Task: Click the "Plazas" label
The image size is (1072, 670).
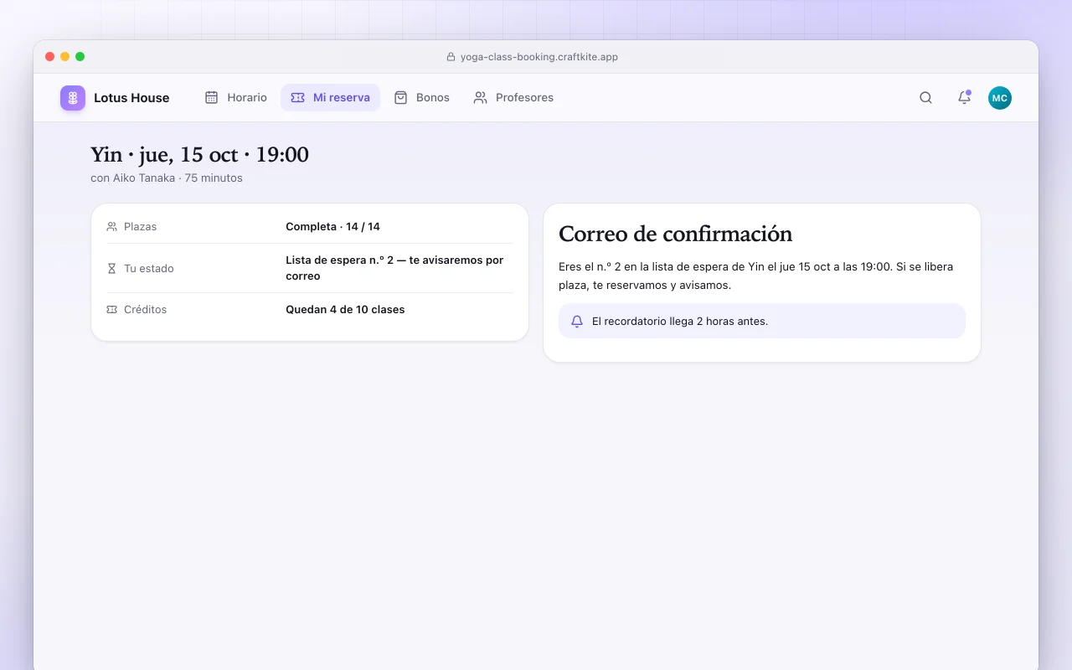Action: (x=140, y=227)
